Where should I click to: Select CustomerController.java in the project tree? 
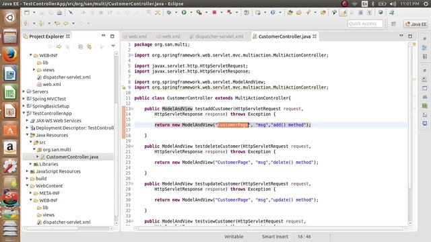click(72, 157)
